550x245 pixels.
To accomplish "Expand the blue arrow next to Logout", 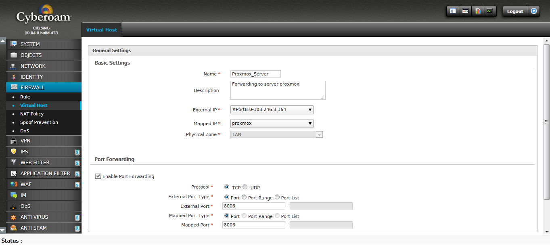I will click(533, 11).
